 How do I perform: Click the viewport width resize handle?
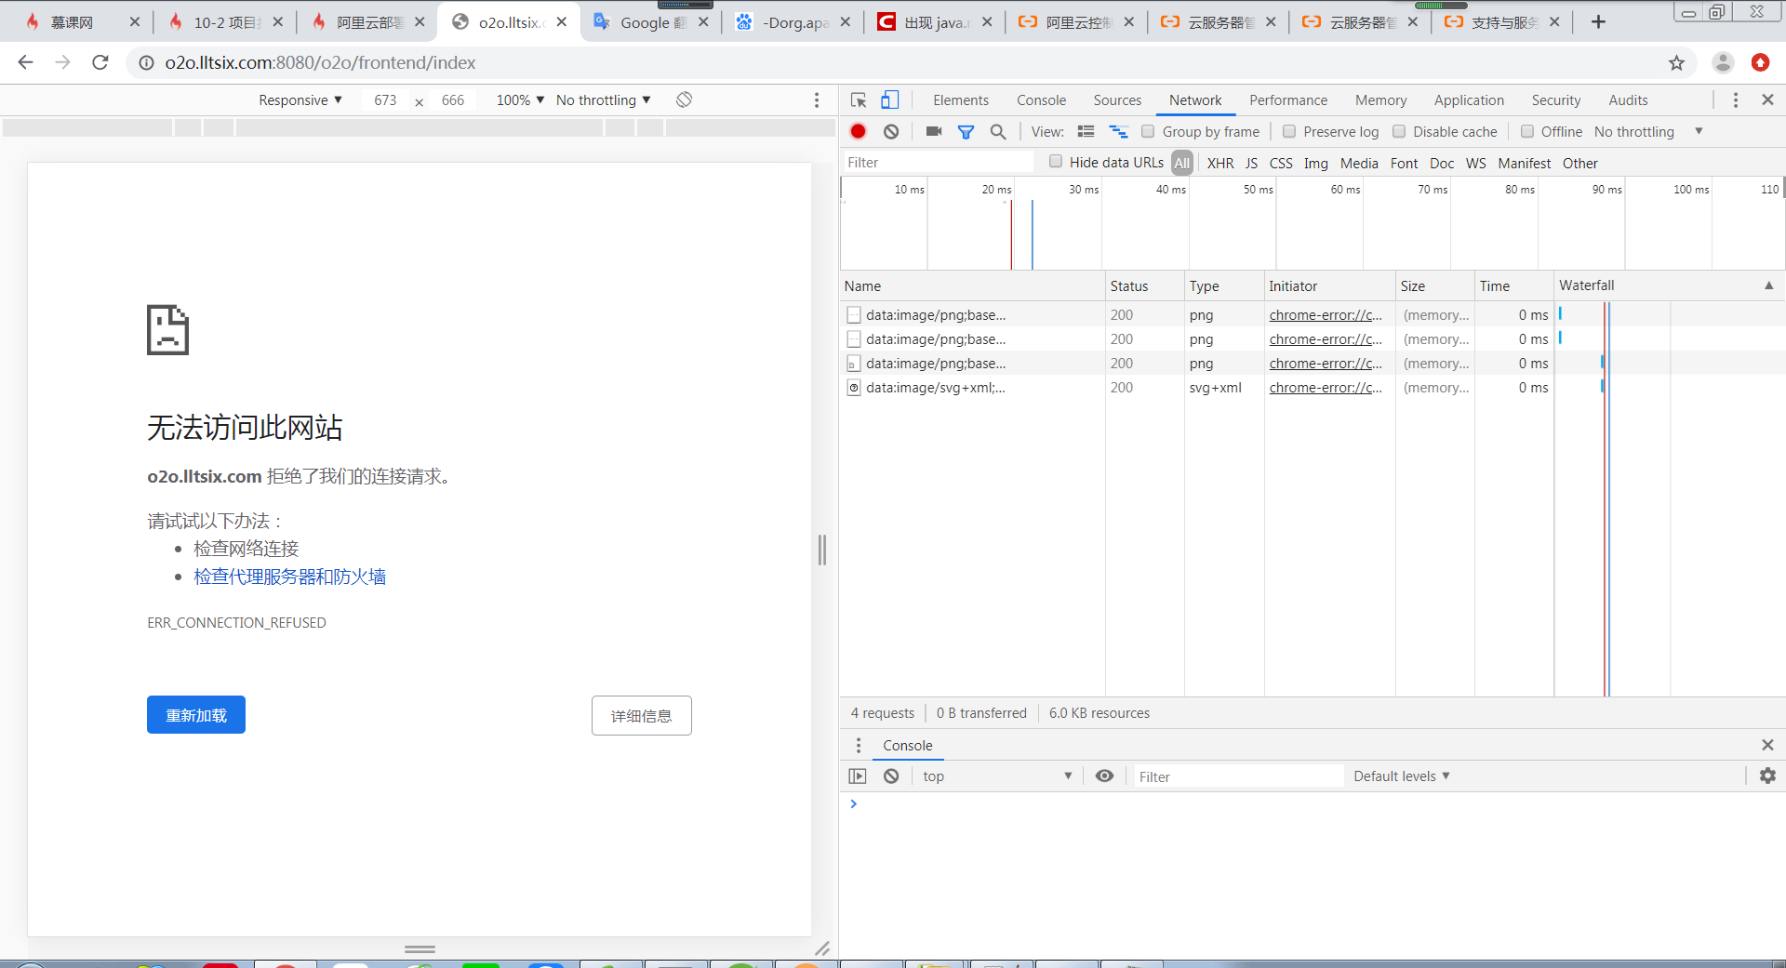(x=822, y=550)
